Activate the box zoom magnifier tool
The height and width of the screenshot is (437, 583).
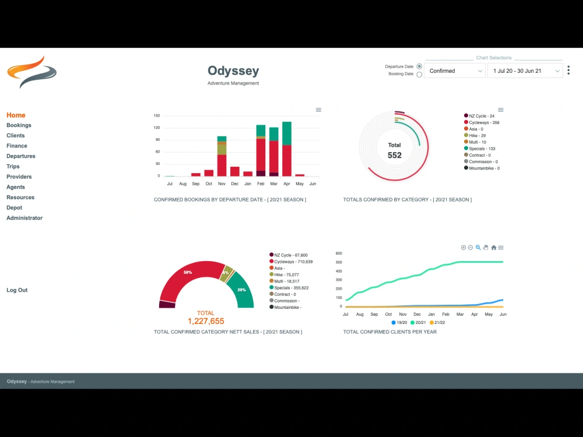click(x=478, y=248)
